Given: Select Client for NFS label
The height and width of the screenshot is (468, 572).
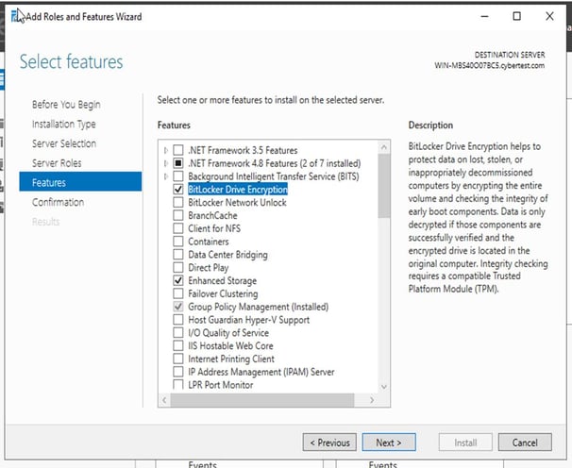Looking at the screenshot, I should coord(214,228).
